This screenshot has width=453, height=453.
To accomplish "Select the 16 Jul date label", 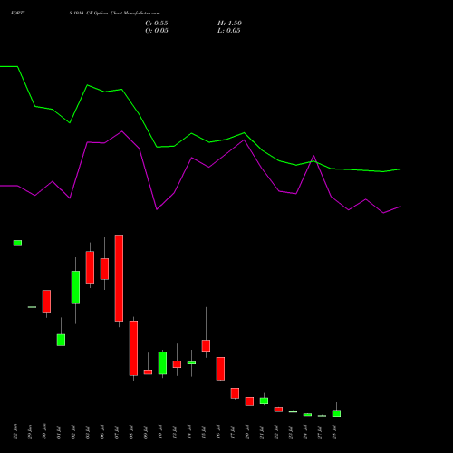I will tap(218, 432).
